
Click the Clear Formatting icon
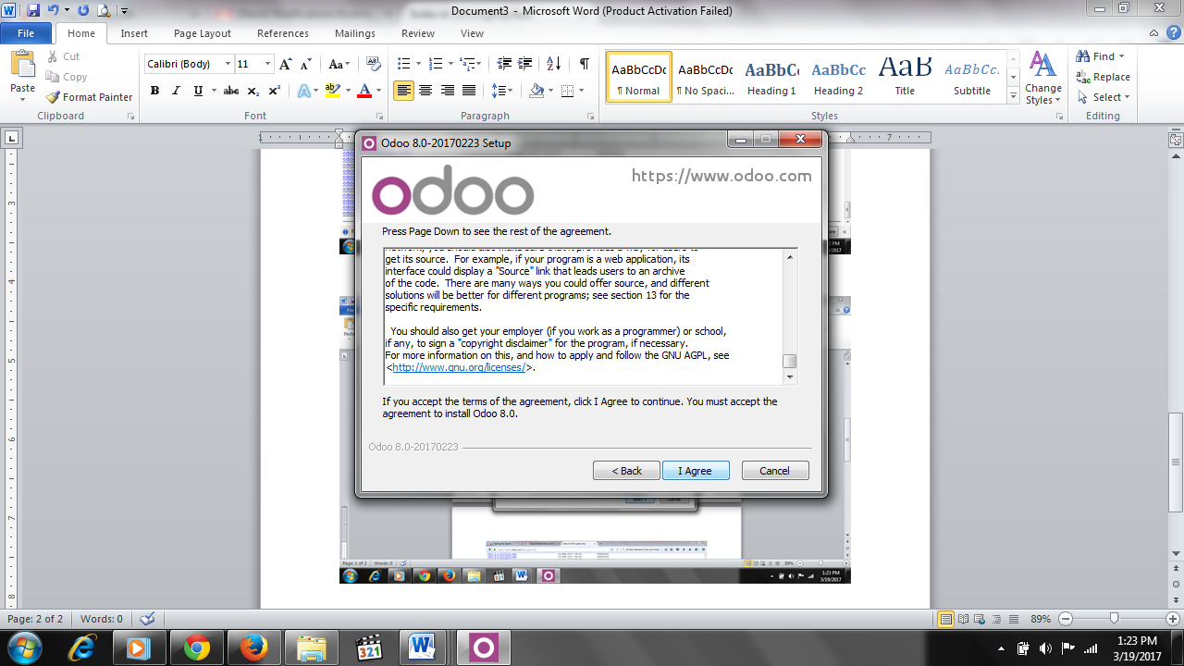[x=374, y=64]
